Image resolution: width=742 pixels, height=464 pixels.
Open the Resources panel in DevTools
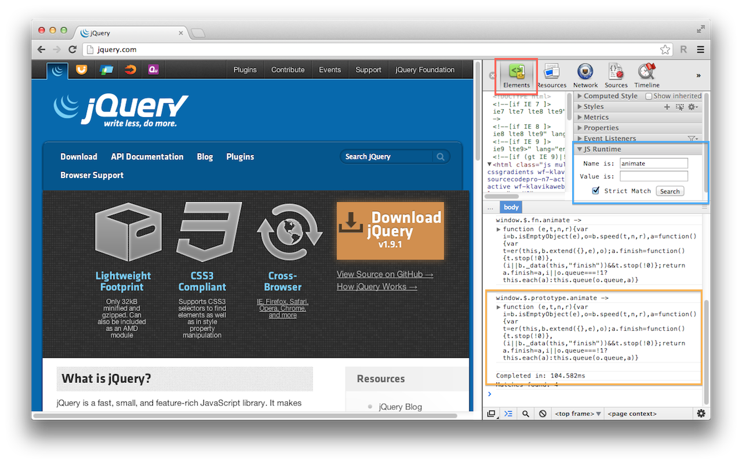coord(551,76)
